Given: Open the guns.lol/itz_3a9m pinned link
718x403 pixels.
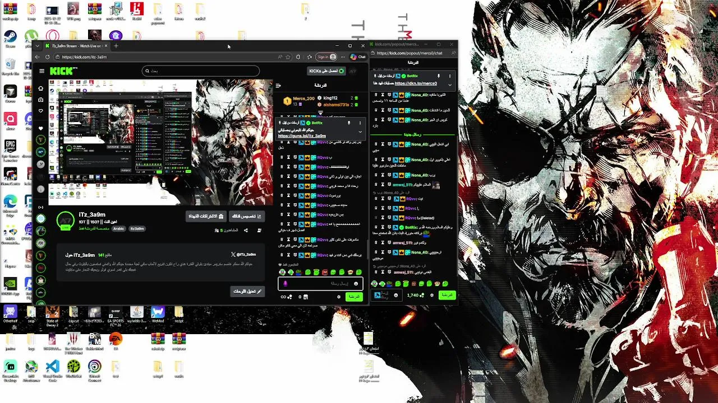Looking at the screenshot, I should (x=302, y=136).
